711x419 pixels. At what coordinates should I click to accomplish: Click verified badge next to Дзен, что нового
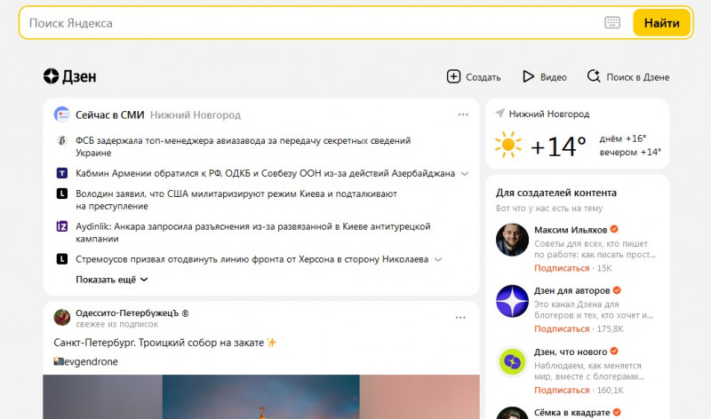614,351
